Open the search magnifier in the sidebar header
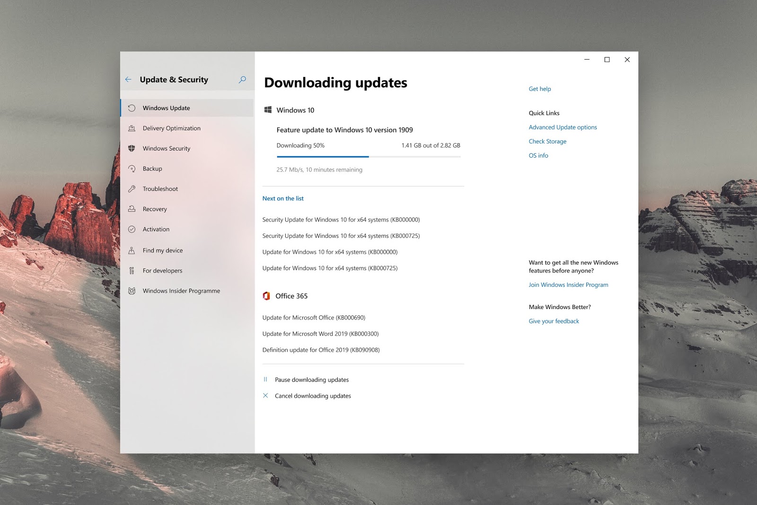 pos(242,80)
